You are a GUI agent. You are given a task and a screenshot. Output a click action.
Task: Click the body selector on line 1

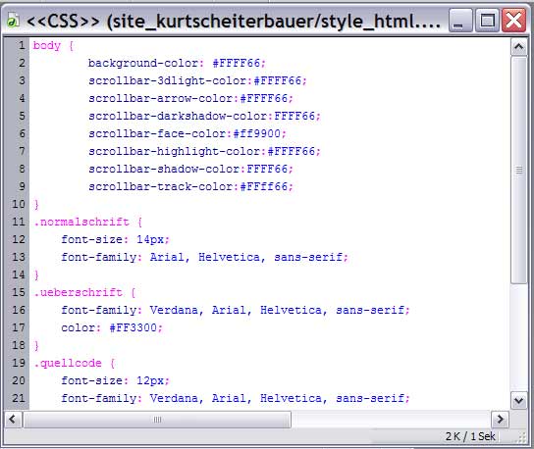tap(47, 45)
